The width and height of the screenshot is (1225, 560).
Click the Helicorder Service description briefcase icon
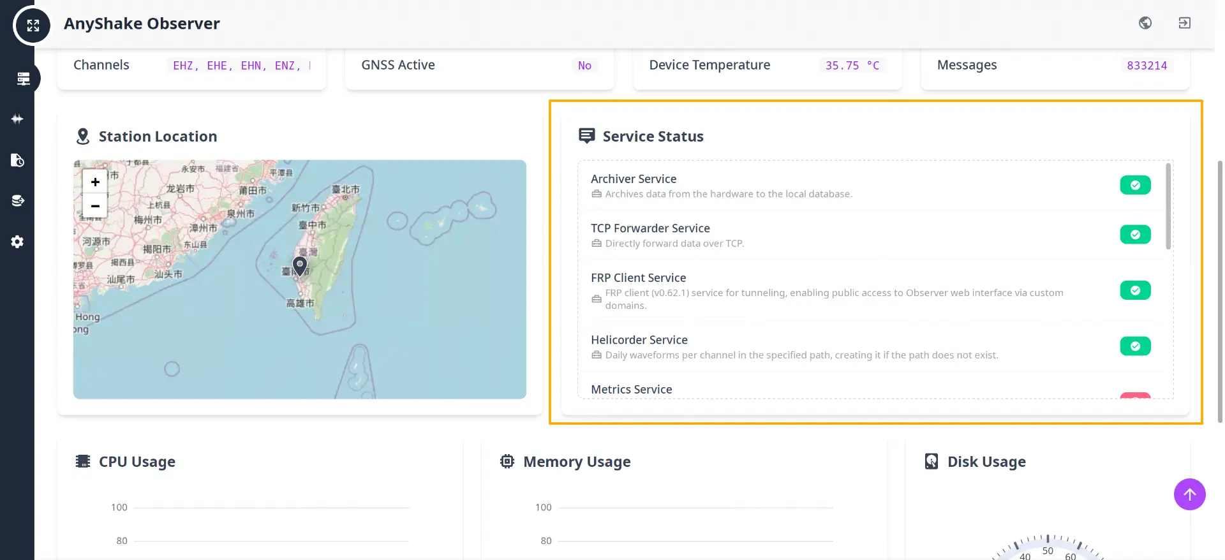[597, 355]
